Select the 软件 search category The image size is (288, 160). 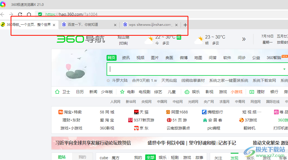[x=227, y=58]
